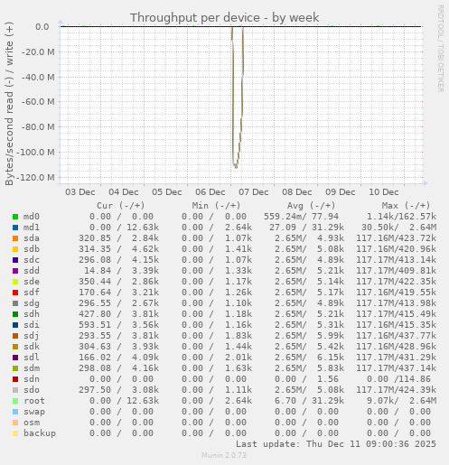Click the sdi device label

[x=32, y=325]
